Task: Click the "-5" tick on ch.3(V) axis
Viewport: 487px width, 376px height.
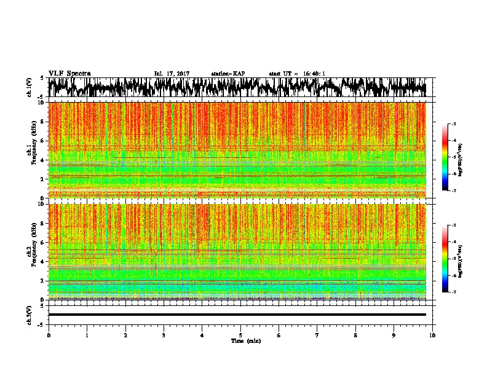Action: [x=41, y=325]
